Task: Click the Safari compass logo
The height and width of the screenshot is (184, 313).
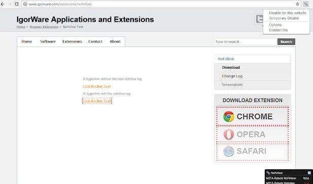Action: click(x=229, y=151)
